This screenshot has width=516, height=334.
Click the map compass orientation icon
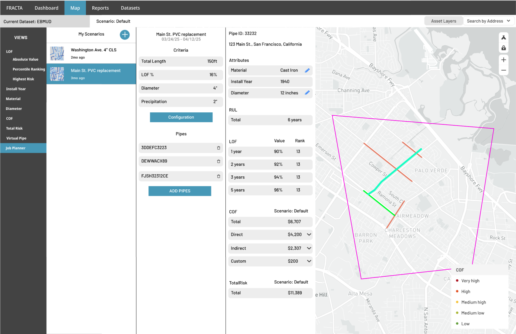click(x=504, y=37)
